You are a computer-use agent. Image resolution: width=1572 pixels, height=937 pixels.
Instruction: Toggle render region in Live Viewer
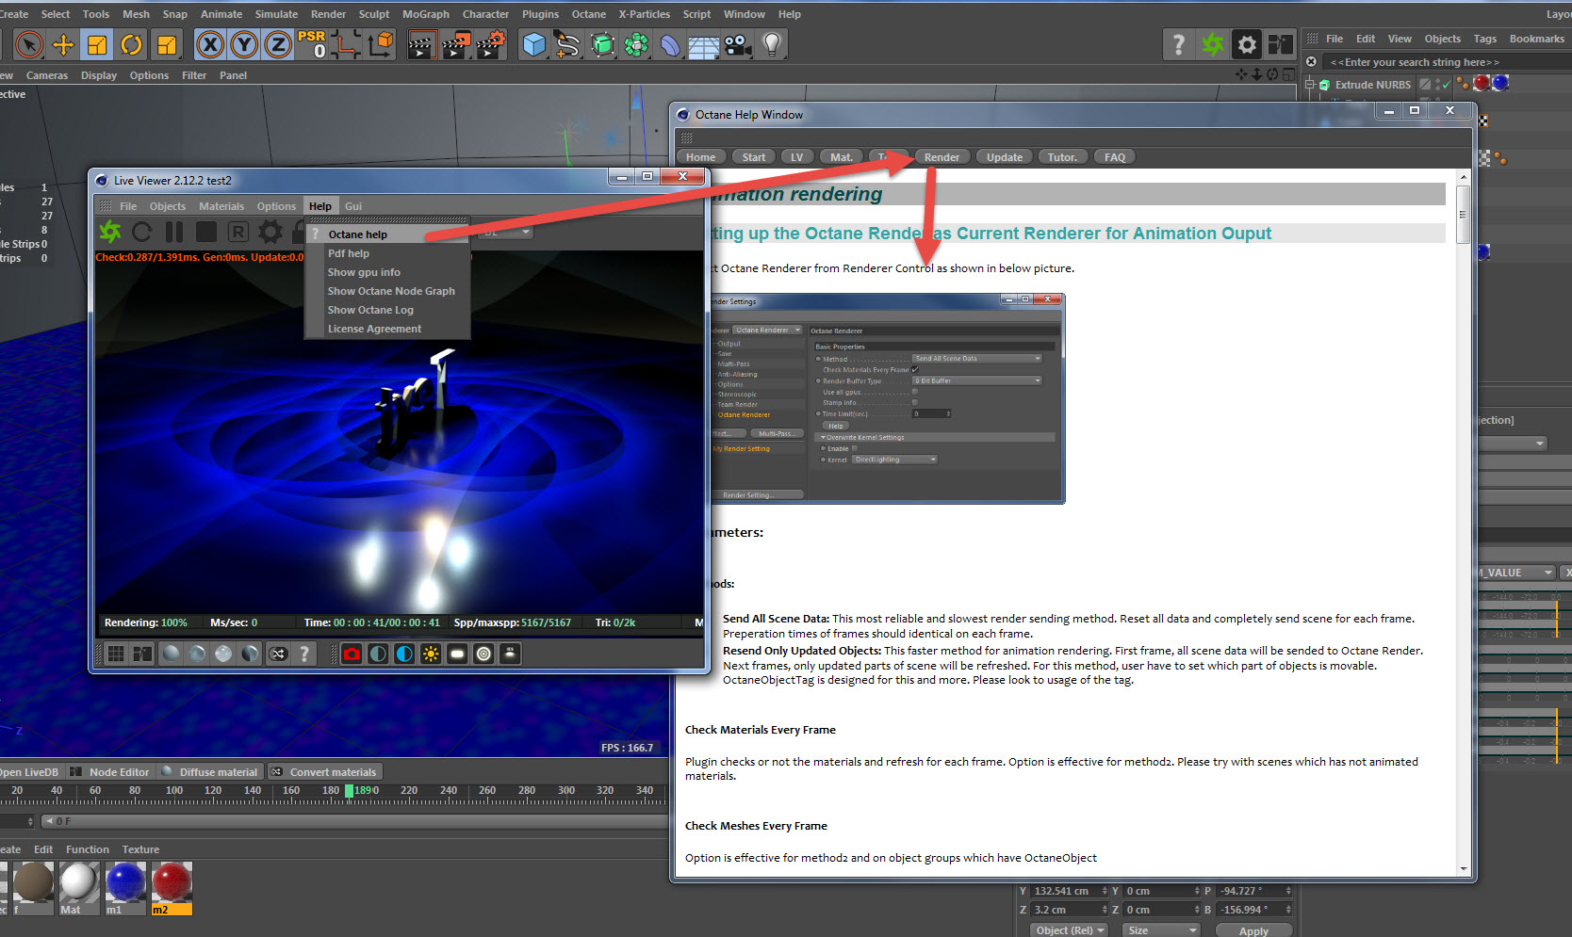tap(238, 232)
